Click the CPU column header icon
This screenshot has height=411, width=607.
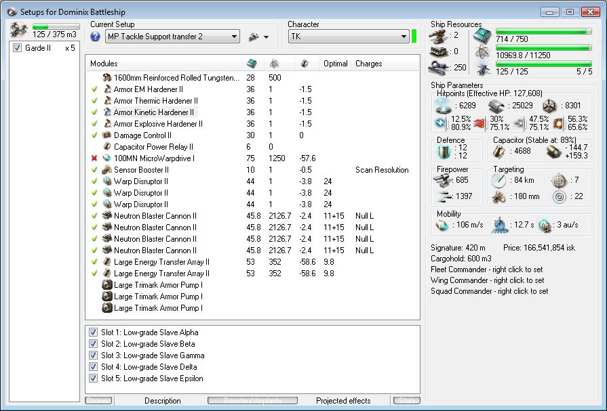click(252, 64)
